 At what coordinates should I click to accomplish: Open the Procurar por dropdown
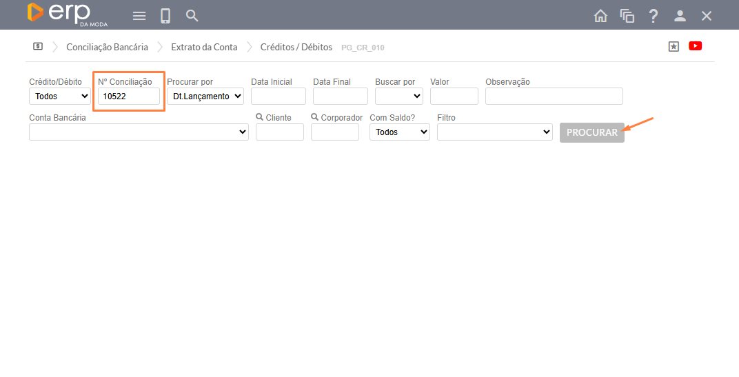coord(205,96)
